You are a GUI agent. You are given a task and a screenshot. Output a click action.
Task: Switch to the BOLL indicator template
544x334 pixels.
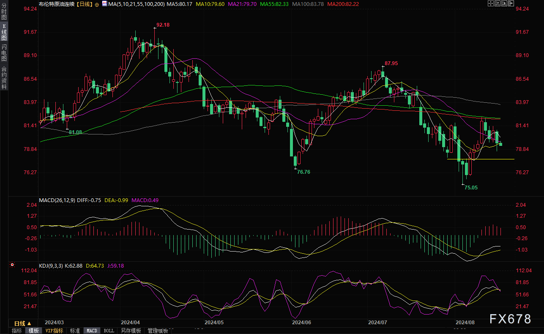point(109,331)
